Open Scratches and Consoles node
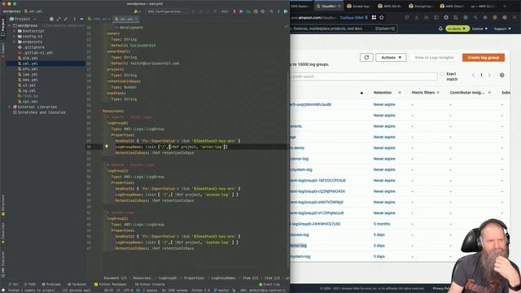 [x=39, y=112]
